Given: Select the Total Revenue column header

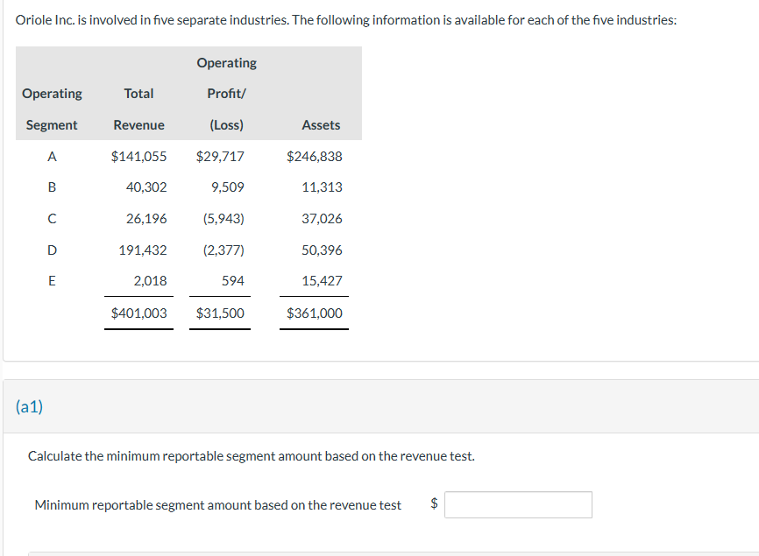Looking at the screenshot, I should [138, 109].
